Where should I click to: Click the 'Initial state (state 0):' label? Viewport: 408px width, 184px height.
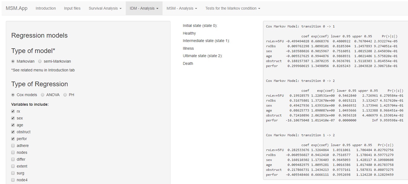200,26
